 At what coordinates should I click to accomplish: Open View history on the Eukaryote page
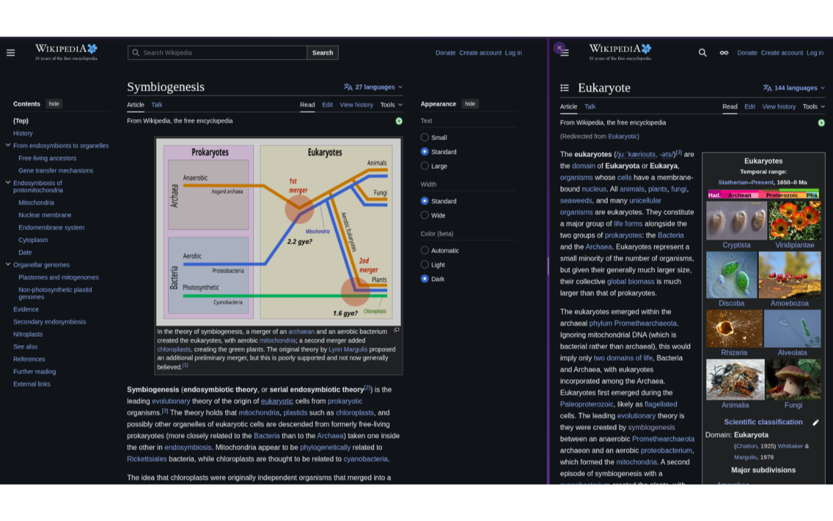pos(779,107)
